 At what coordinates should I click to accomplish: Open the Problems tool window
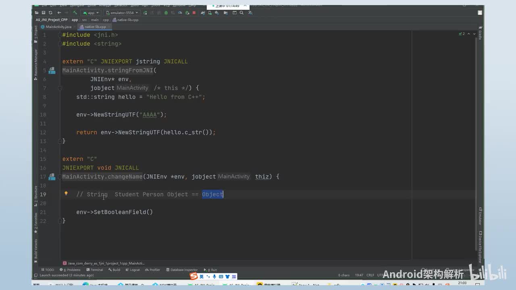coord(70,270)
